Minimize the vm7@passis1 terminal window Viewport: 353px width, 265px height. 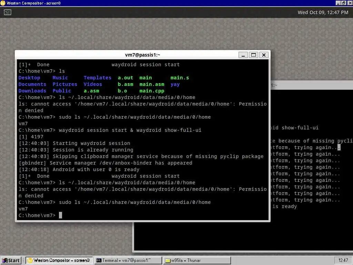(x=243, y=55)
